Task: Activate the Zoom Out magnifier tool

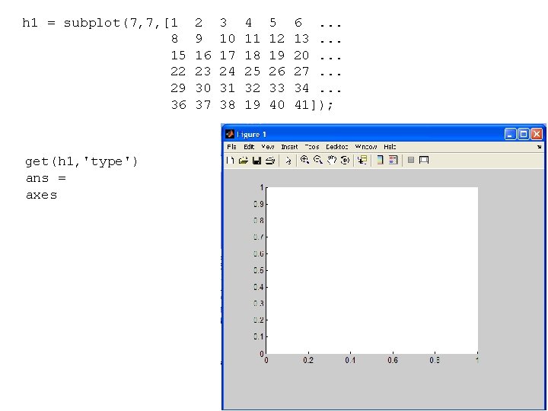Action: coord(318,160)
